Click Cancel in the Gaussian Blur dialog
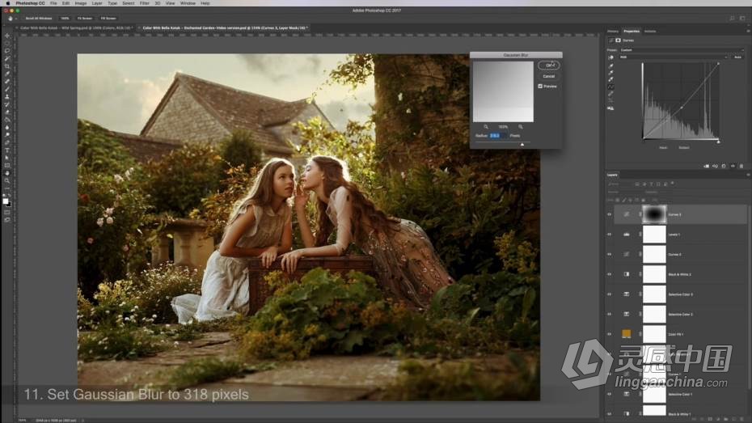Screen dimensions: 752x423 click(549, 76)
